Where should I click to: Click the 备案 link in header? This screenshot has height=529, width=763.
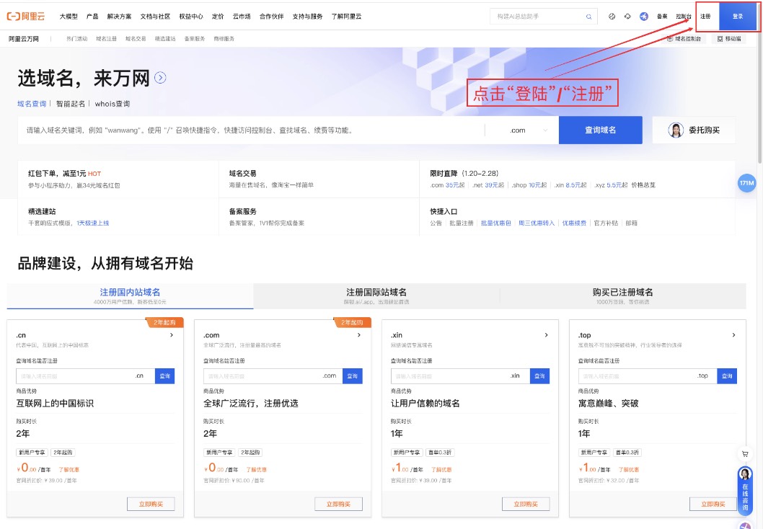662,17
